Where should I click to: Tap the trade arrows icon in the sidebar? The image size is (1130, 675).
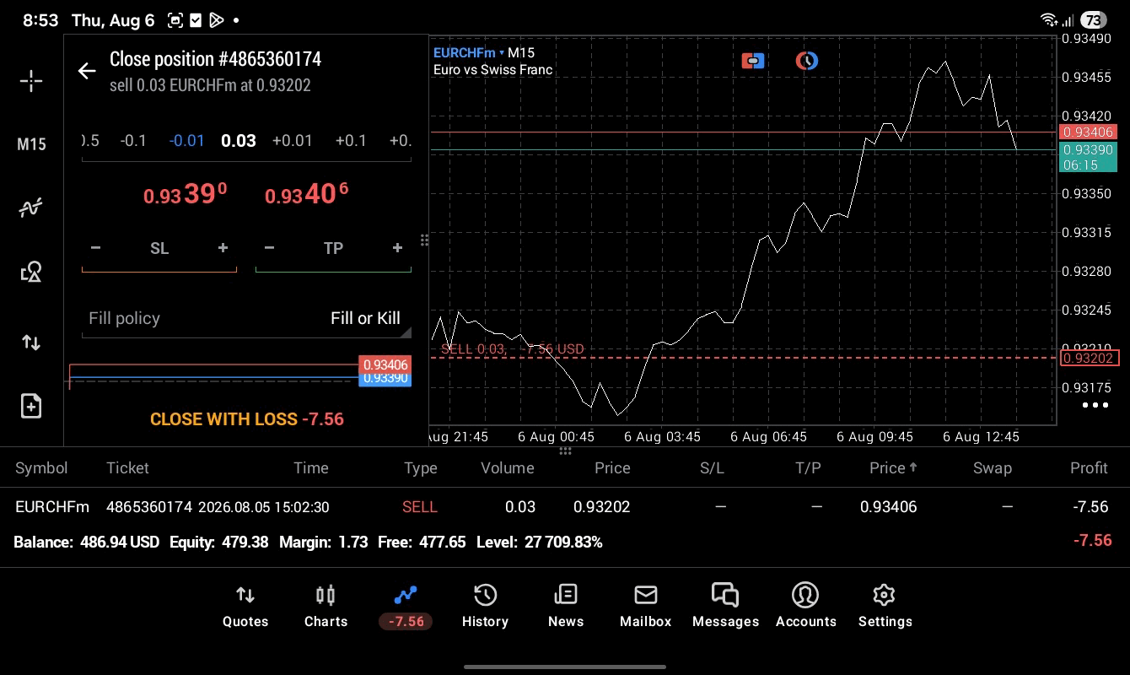31,342
